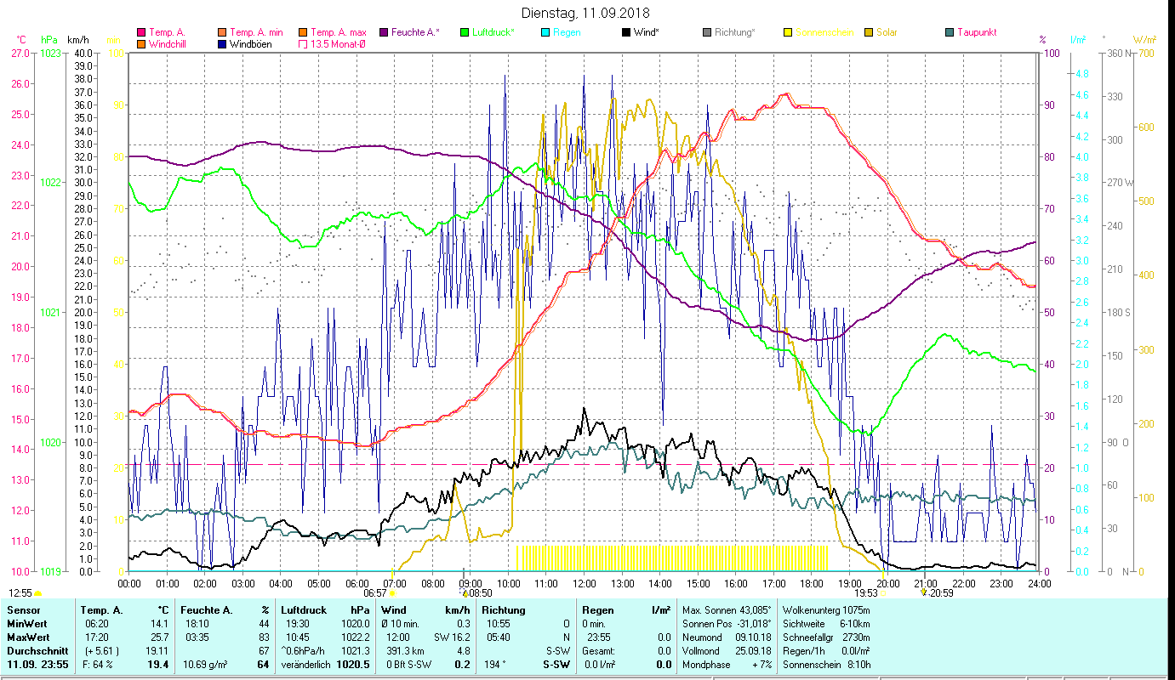Select the yellow Sonnenschein legend marker

point(788,33)
